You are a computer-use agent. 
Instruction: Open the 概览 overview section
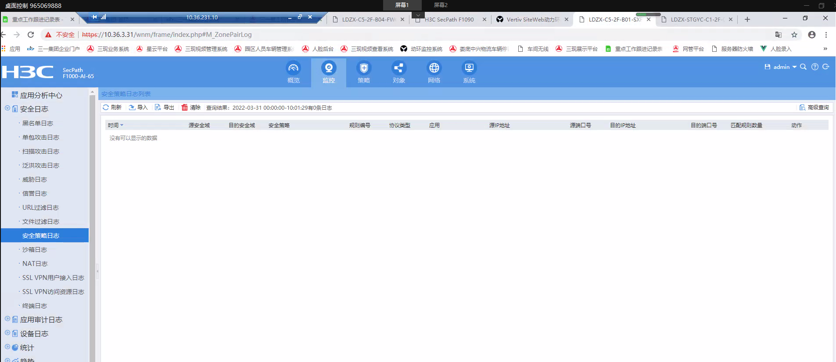tap(294, 72)
